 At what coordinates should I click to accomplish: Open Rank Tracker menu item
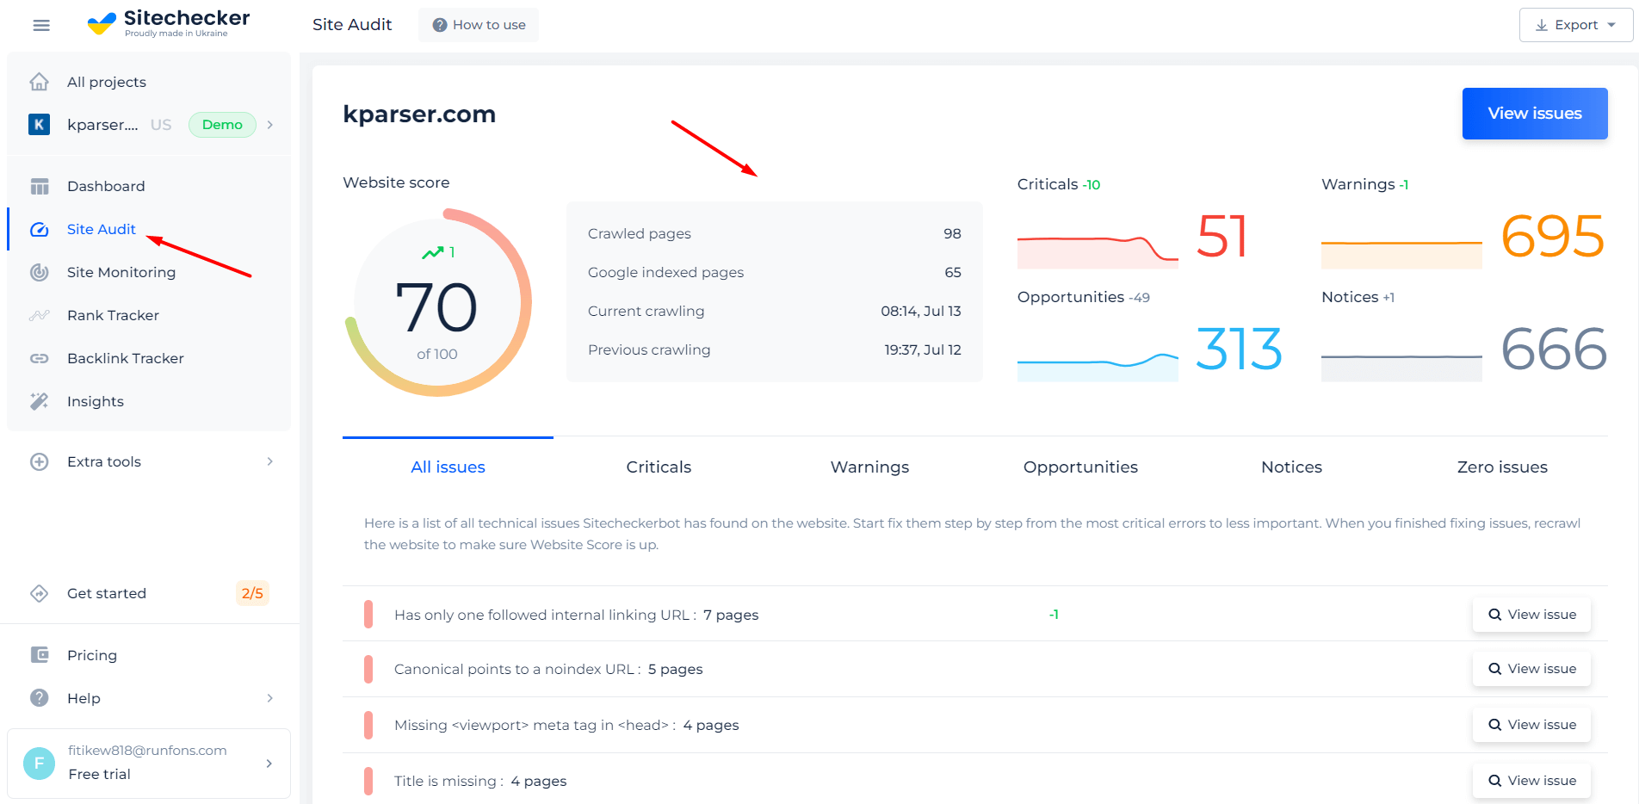(x=113, y=315)
